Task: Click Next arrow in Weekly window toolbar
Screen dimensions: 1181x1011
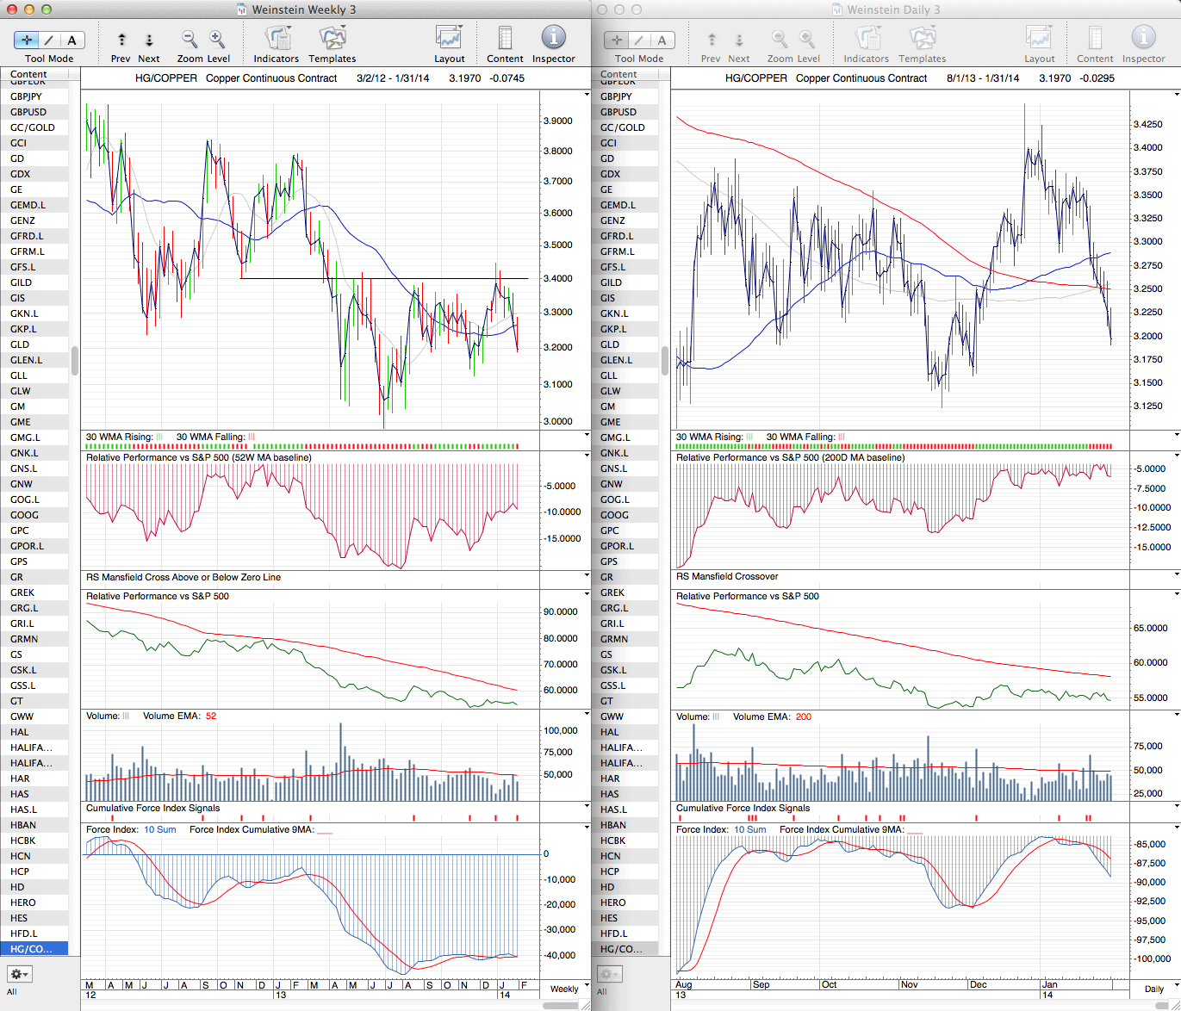Action: point(149,40)
